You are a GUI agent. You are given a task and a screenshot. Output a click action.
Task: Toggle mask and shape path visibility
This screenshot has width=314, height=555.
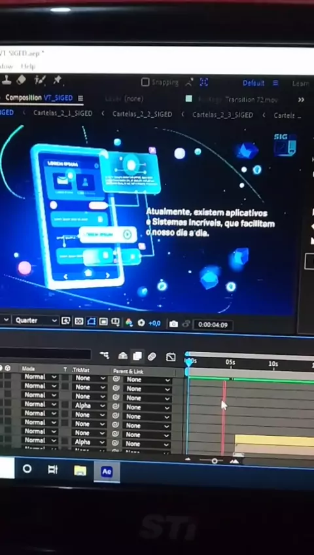point(91,321)
